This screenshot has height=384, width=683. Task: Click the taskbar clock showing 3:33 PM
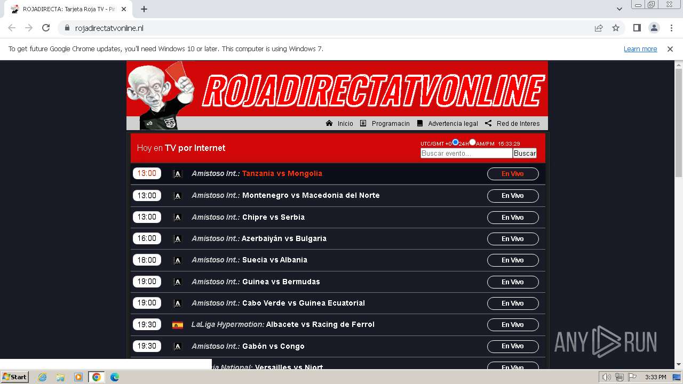(x=655, y=377)
